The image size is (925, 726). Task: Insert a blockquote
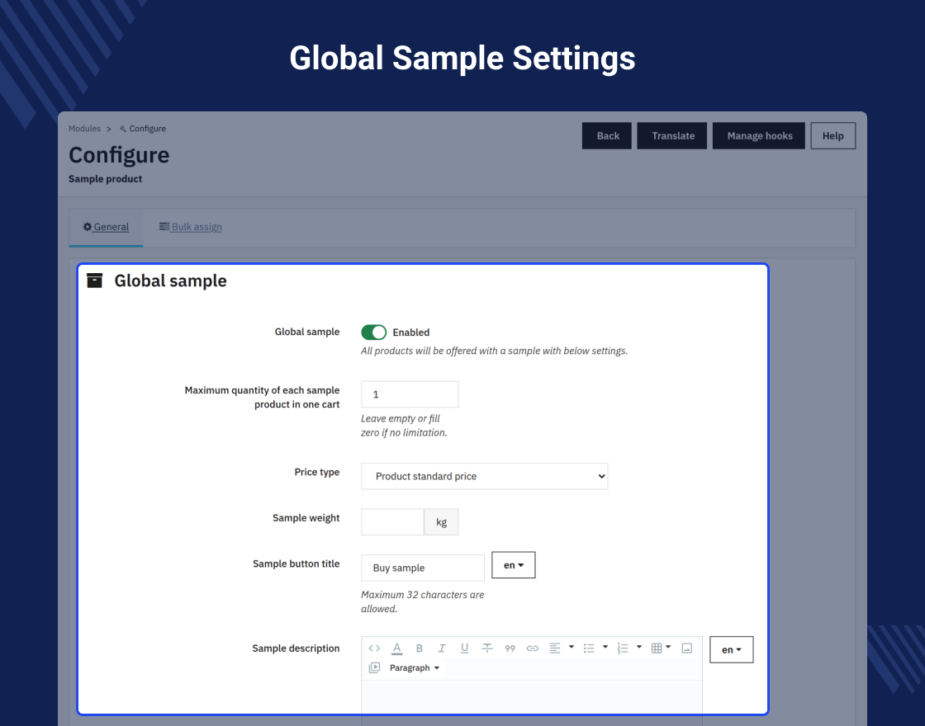pos(510,648)
